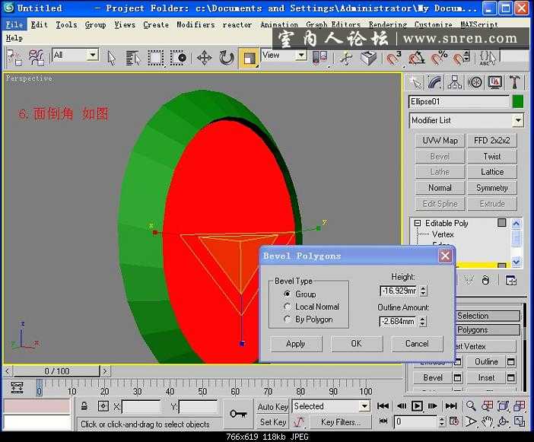Activate the Select and Move tool

click(205, 57)
